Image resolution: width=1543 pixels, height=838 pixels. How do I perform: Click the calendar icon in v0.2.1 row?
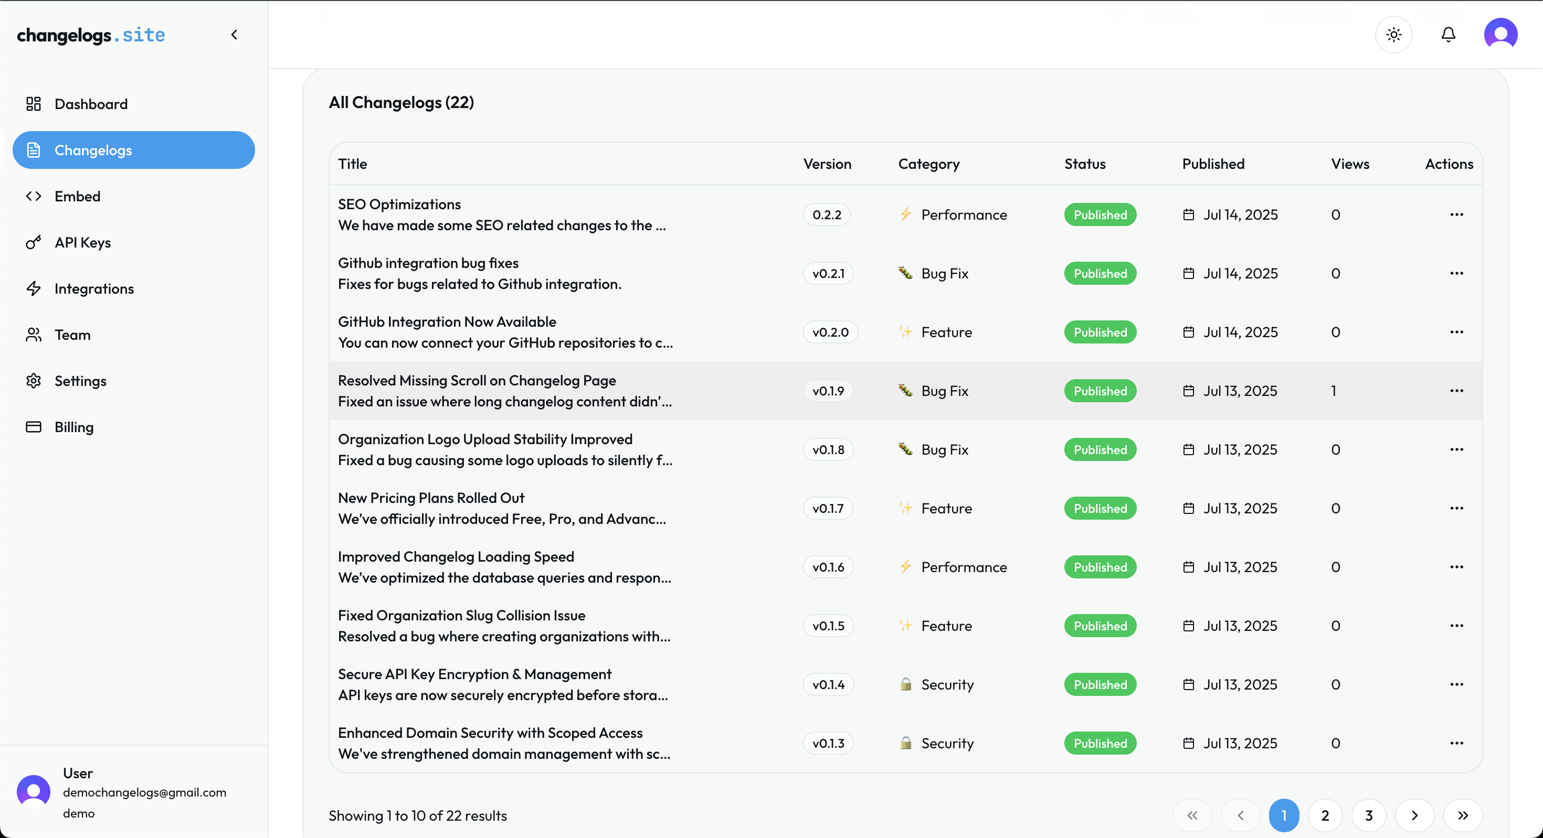click(x=1188, y=273)
